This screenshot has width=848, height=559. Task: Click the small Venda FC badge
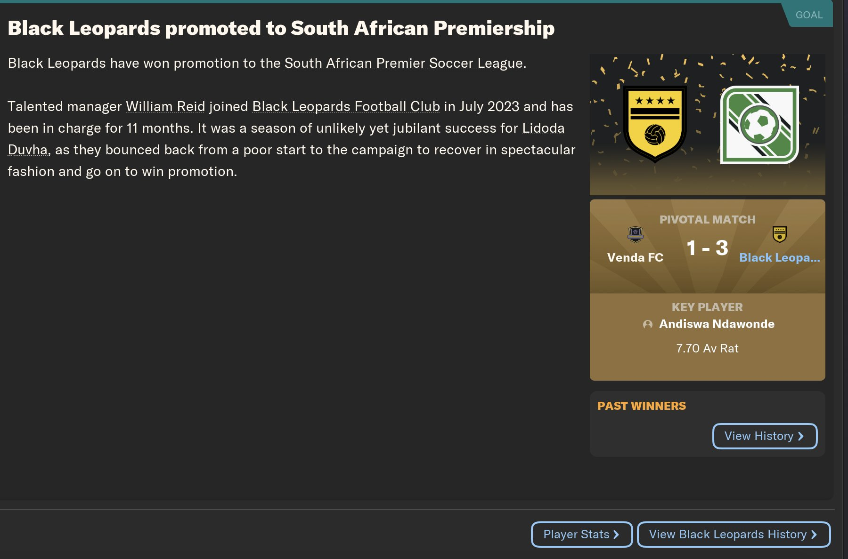coord(635,234)
